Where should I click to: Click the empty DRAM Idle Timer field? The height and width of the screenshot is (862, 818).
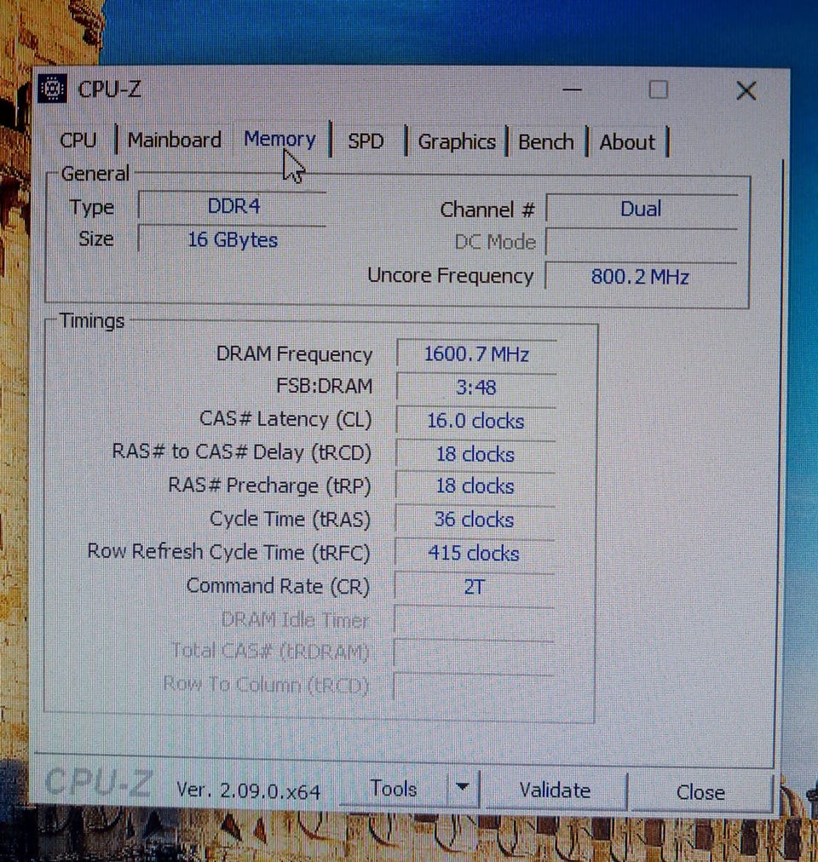(475, 620)
